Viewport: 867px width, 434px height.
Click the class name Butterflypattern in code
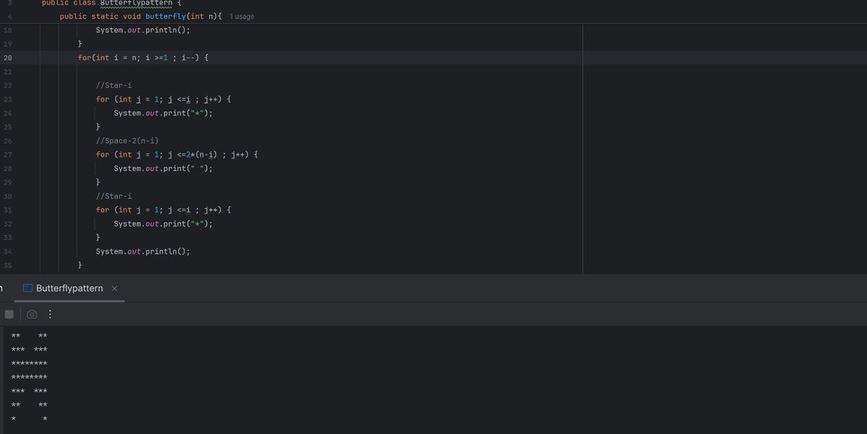pyautogui.click(x=137, y=3)
